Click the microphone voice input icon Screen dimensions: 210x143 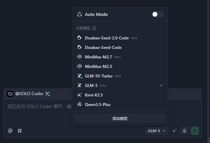185,131
